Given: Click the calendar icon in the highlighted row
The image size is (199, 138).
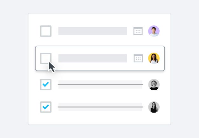Looking at the screenshot, I should [x=138, y=59].
